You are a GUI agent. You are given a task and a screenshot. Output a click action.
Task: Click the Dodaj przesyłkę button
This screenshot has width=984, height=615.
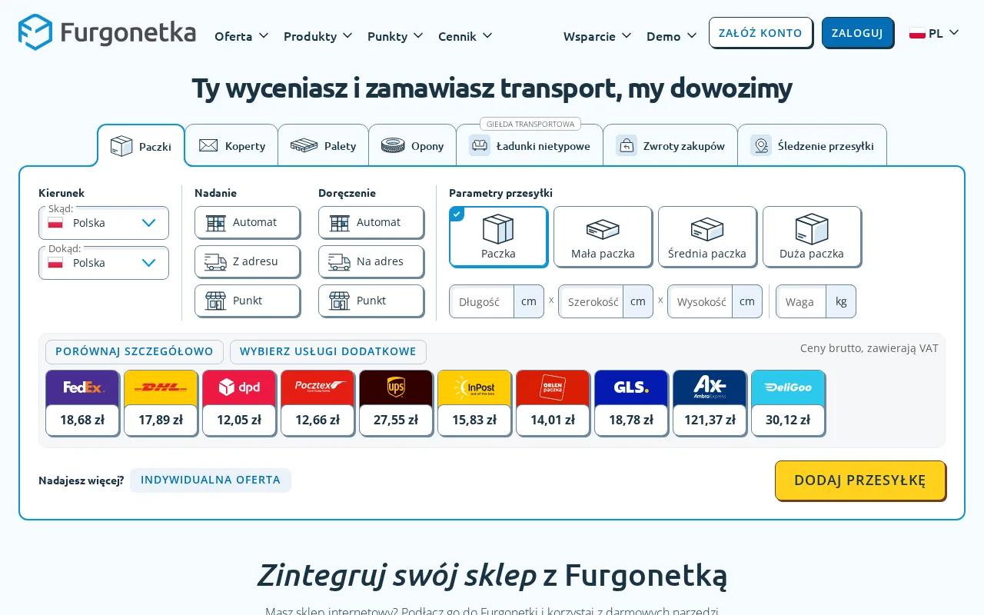pos(860,480)
